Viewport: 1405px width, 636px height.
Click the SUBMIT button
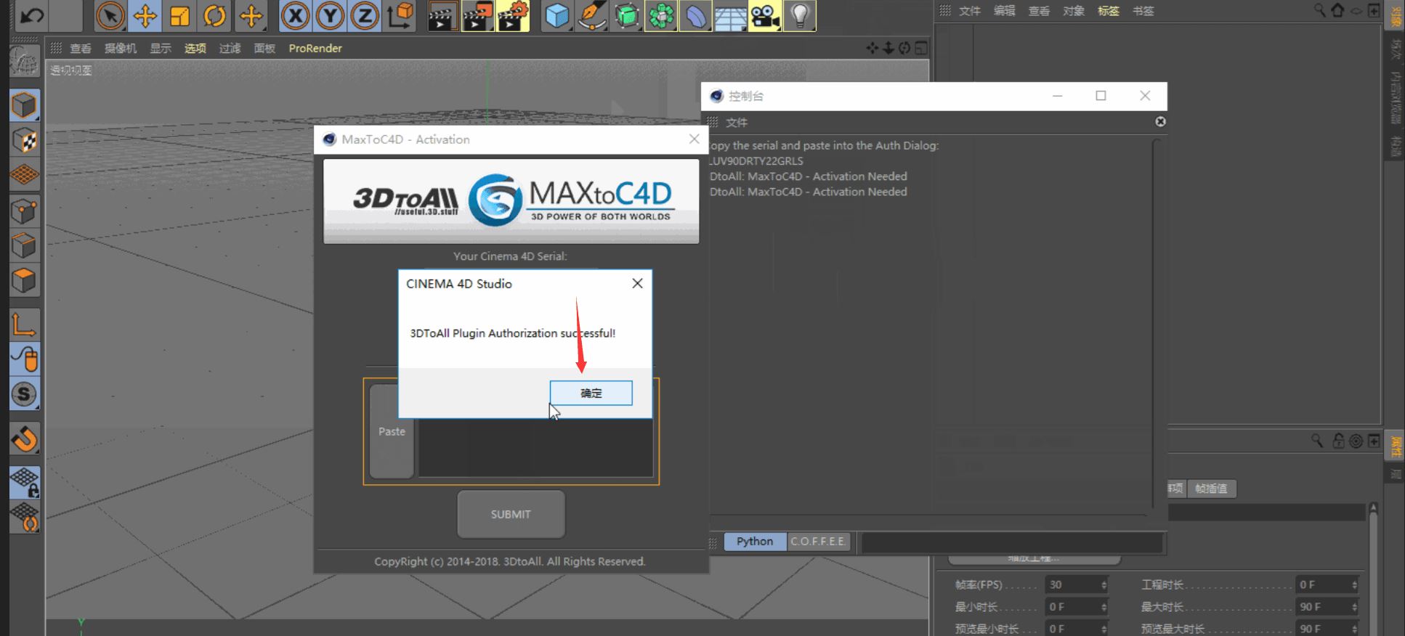pos(511,514)
